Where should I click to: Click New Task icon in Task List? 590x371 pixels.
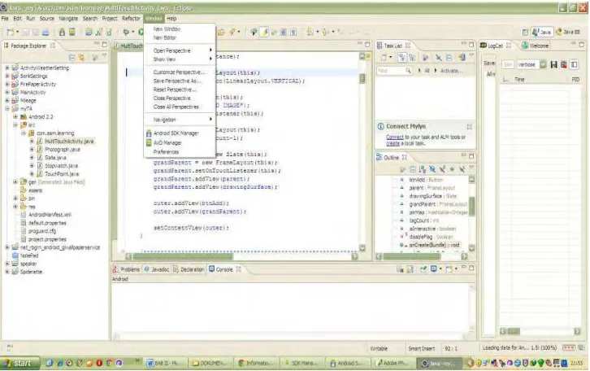point(384,58)
